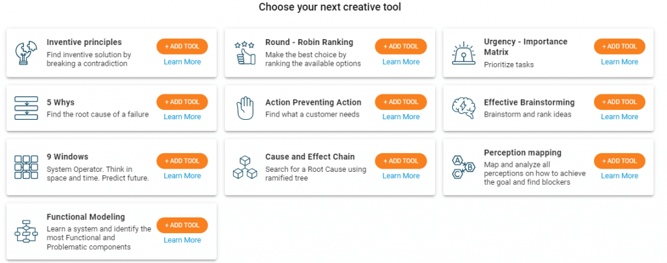Image resolution: width=667 pixels, height=263 pixels.
Task: Add the Functional Modeling tool
Action: point(182,225)
